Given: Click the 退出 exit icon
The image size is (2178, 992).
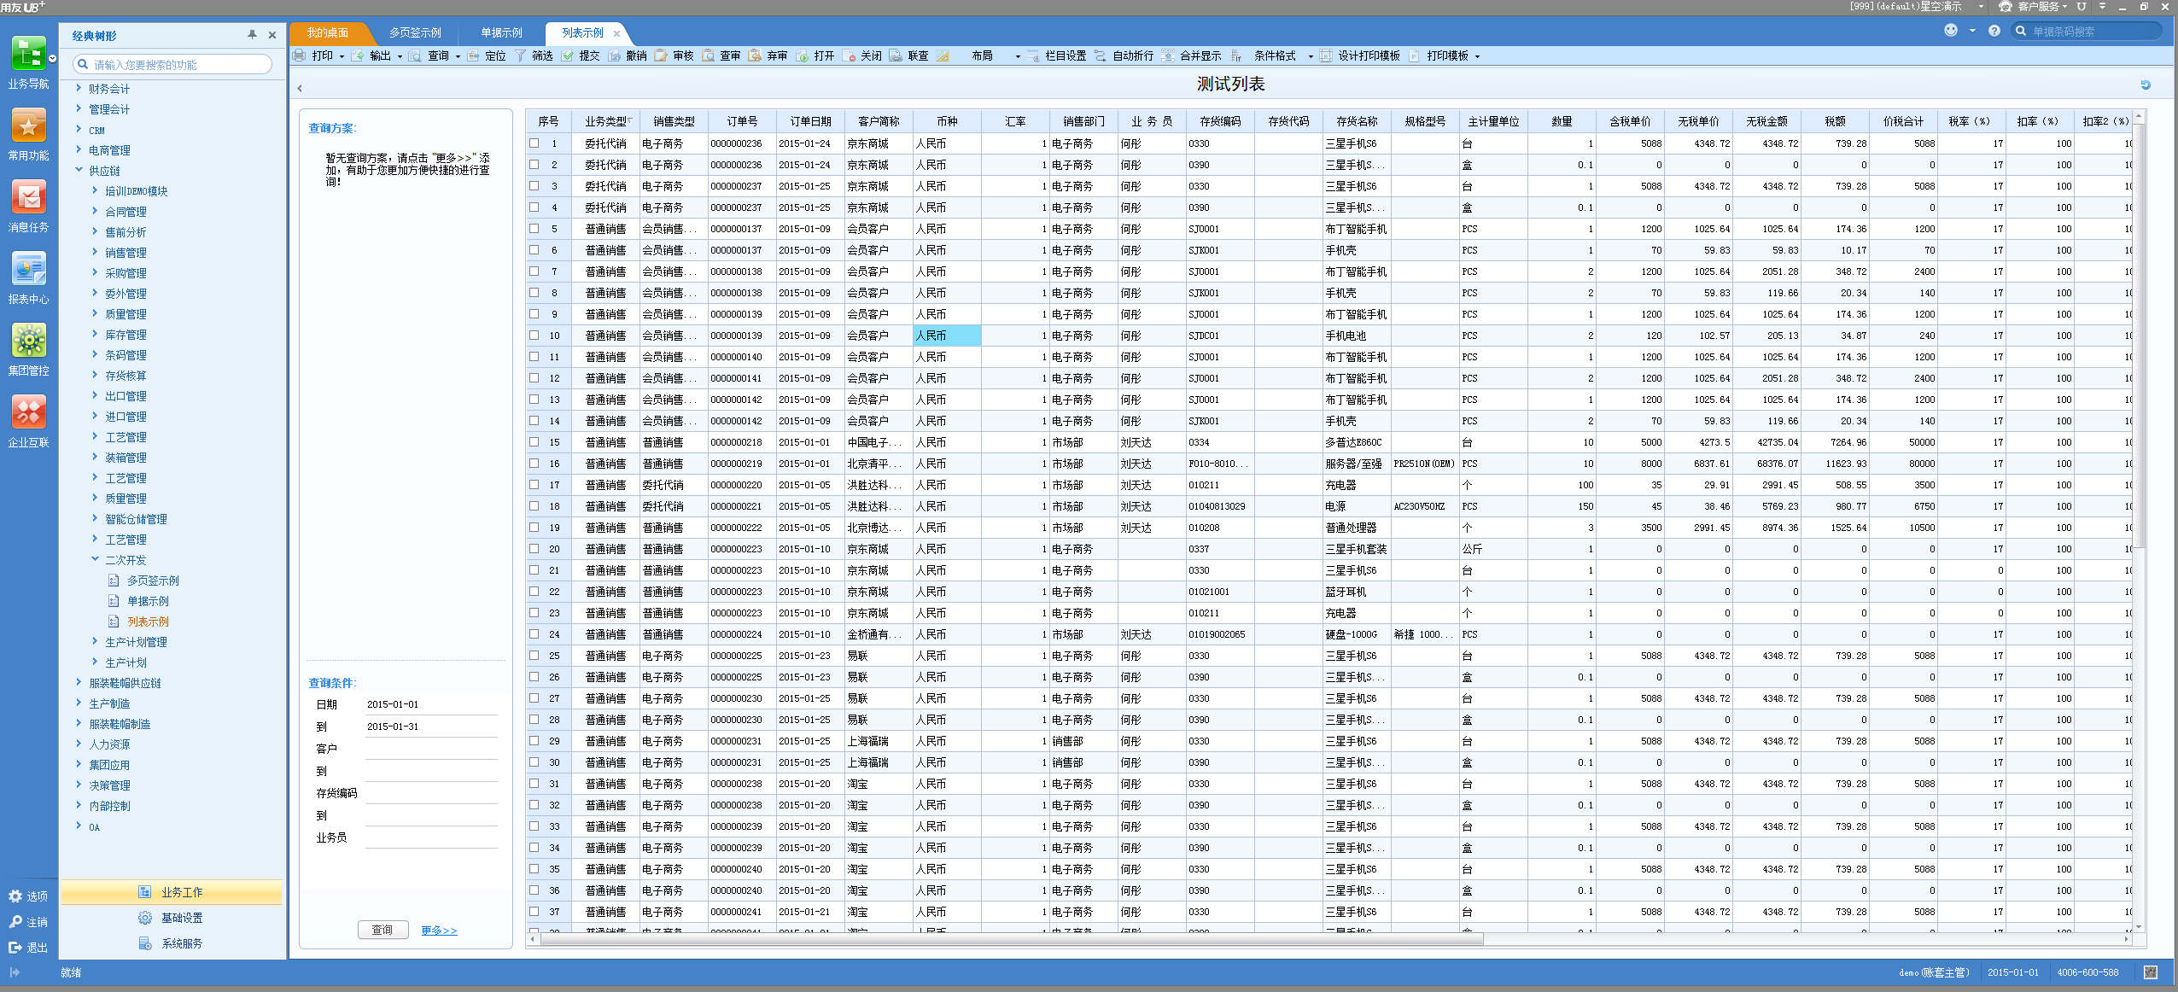Looking at the screenshot, I should pos(15,948).
